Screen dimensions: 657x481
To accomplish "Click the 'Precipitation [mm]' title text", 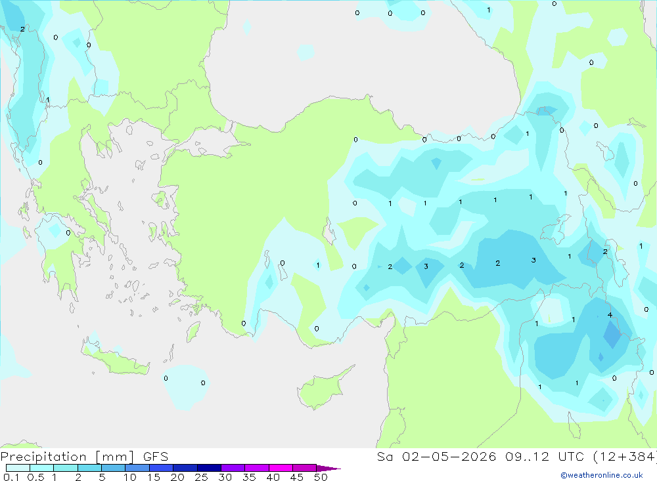I will [x=67, y=457].
